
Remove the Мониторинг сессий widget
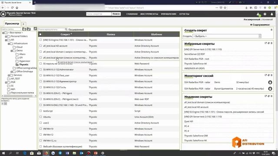point(271,75)
